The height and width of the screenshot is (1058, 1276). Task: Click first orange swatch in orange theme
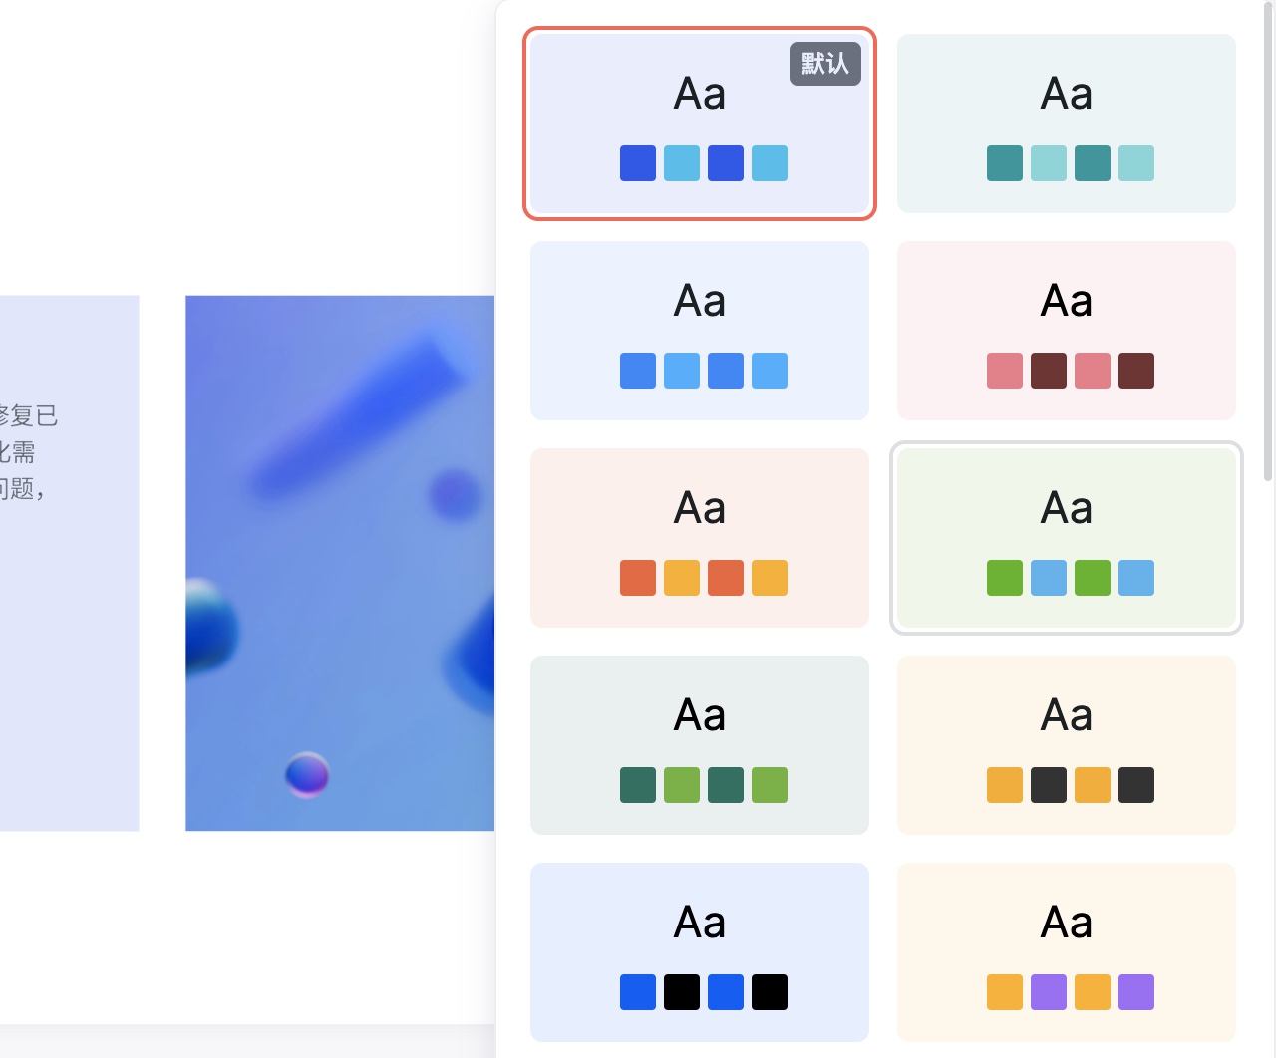click(x=638, y=578)
